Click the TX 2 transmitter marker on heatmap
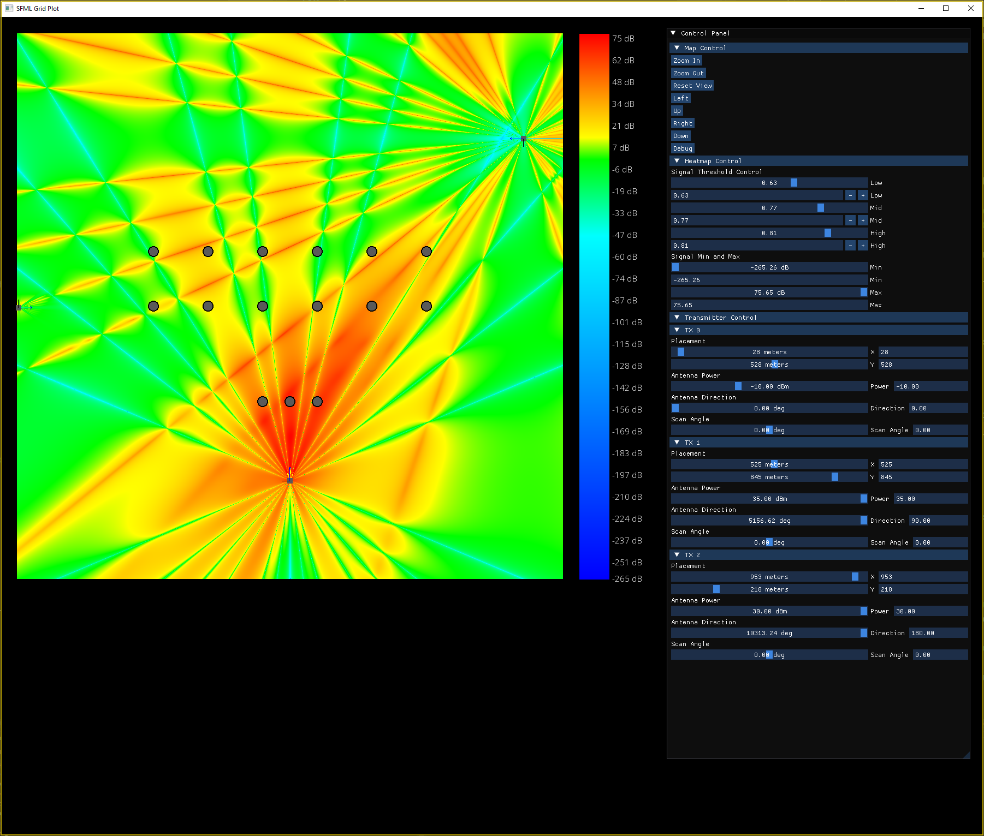 click(523, 139)
